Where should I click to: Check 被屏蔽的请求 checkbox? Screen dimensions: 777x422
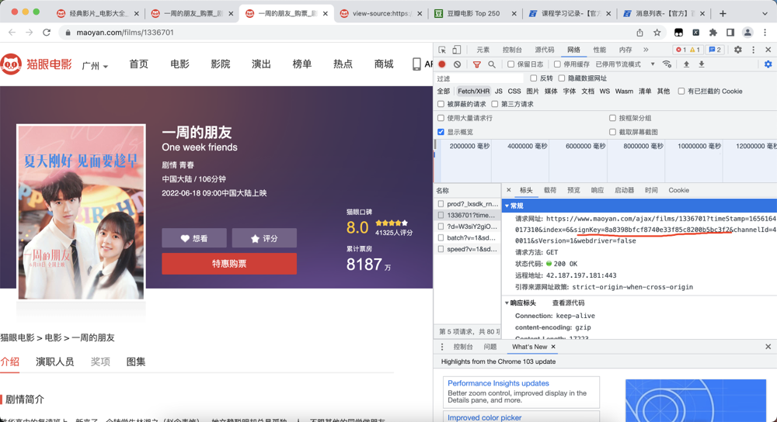pos(441,104)
